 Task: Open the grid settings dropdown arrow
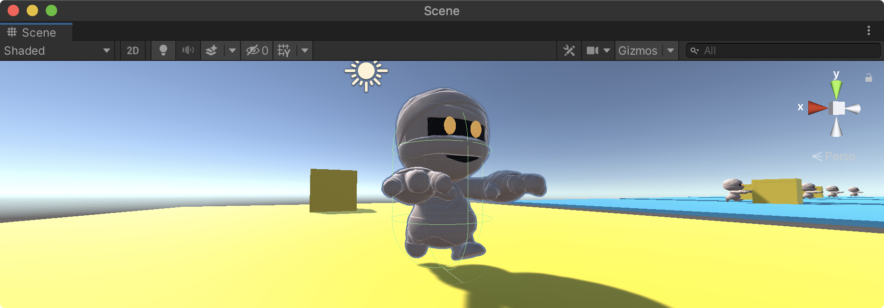[305, 50]
